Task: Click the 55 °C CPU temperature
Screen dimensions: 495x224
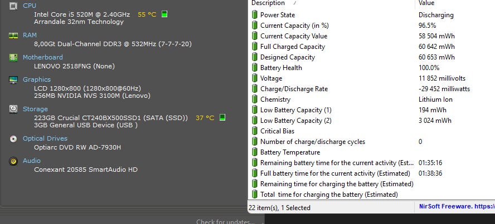Action: (147, 14)
